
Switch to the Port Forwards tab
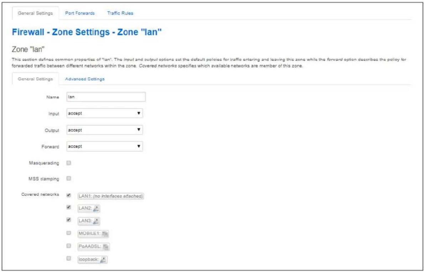pyautogui.click(x=80, y=13)
